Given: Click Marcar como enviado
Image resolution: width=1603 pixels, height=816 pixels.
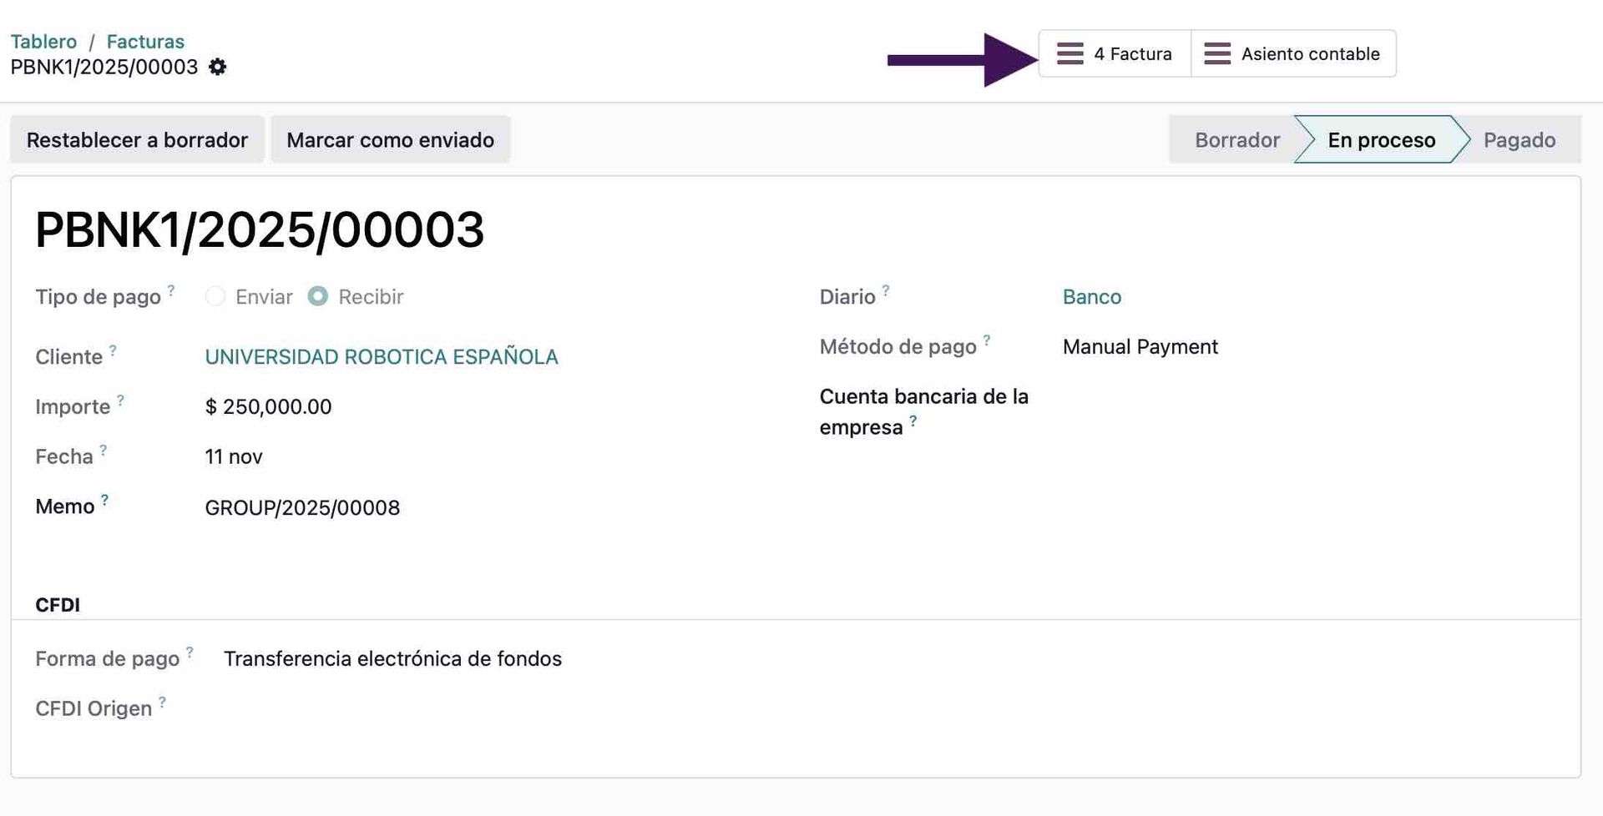Looking at the screenshot, I should coord(390,139).
